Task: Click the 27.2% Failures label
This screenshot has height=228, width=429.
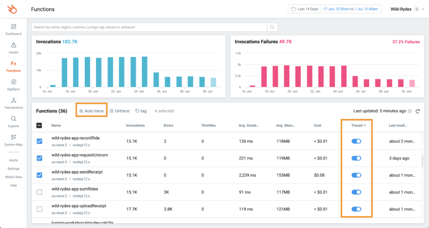Action: [x=406, y=42]
